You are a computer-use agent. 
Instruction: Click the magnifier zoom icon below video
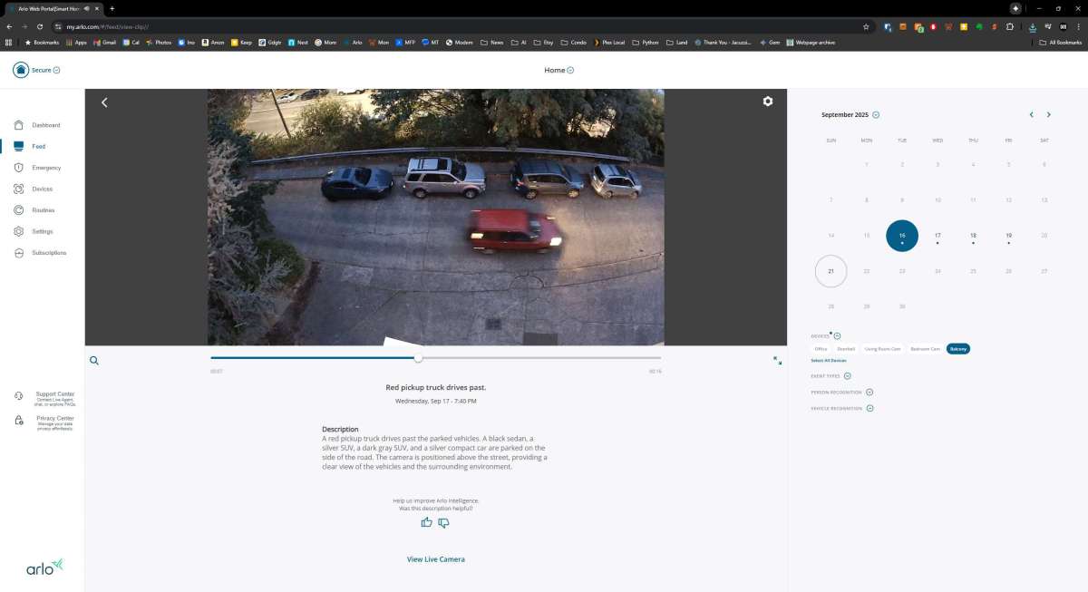(x=94, y=360)
